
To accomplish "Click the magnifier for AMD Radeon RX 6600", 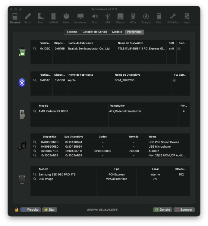I will pos(35,111).
